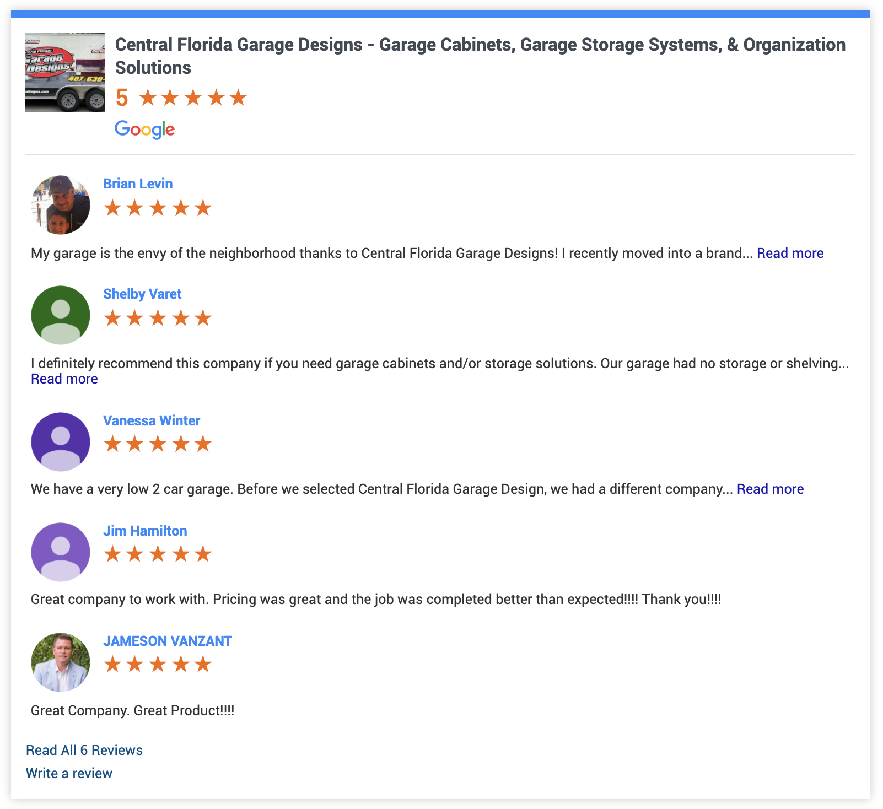Screen dimensions: 883x809
Task: Open Brian Levin's reviewer name link
Action: point(138,184)
